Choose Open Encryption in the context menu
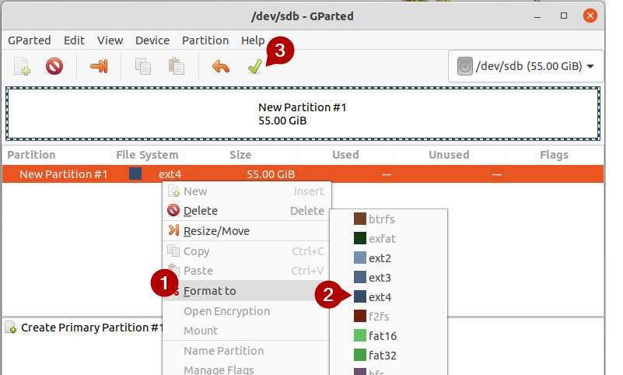623x375 pixels. [x=247, y=311]
